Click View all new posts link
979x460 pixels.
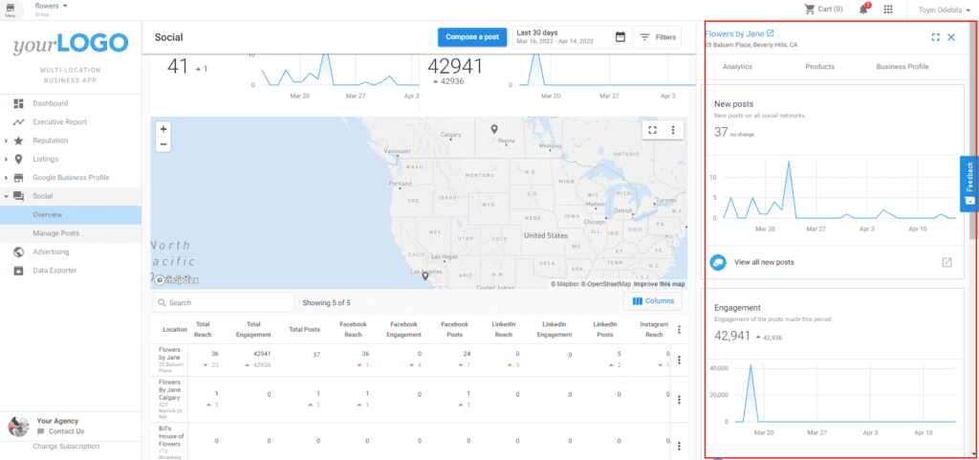pyautogui.click(x=764, y=262)
